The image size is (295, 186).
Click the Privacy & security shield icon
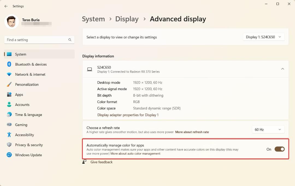(x=9, y=145)
